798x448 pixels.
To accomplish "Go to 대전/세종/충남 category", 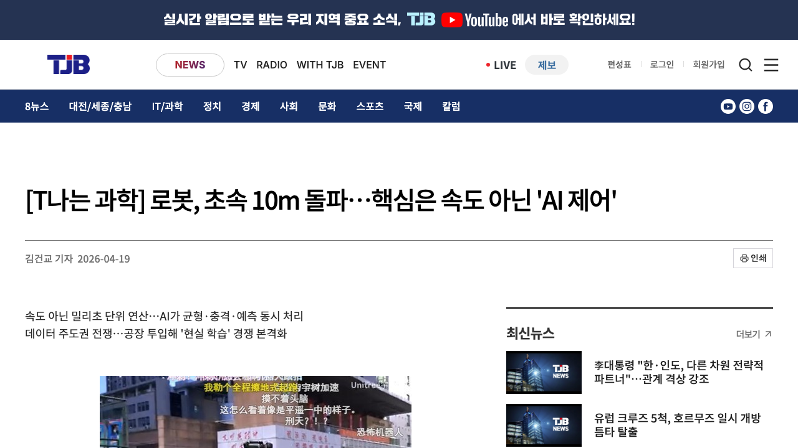I will point(100,106).
